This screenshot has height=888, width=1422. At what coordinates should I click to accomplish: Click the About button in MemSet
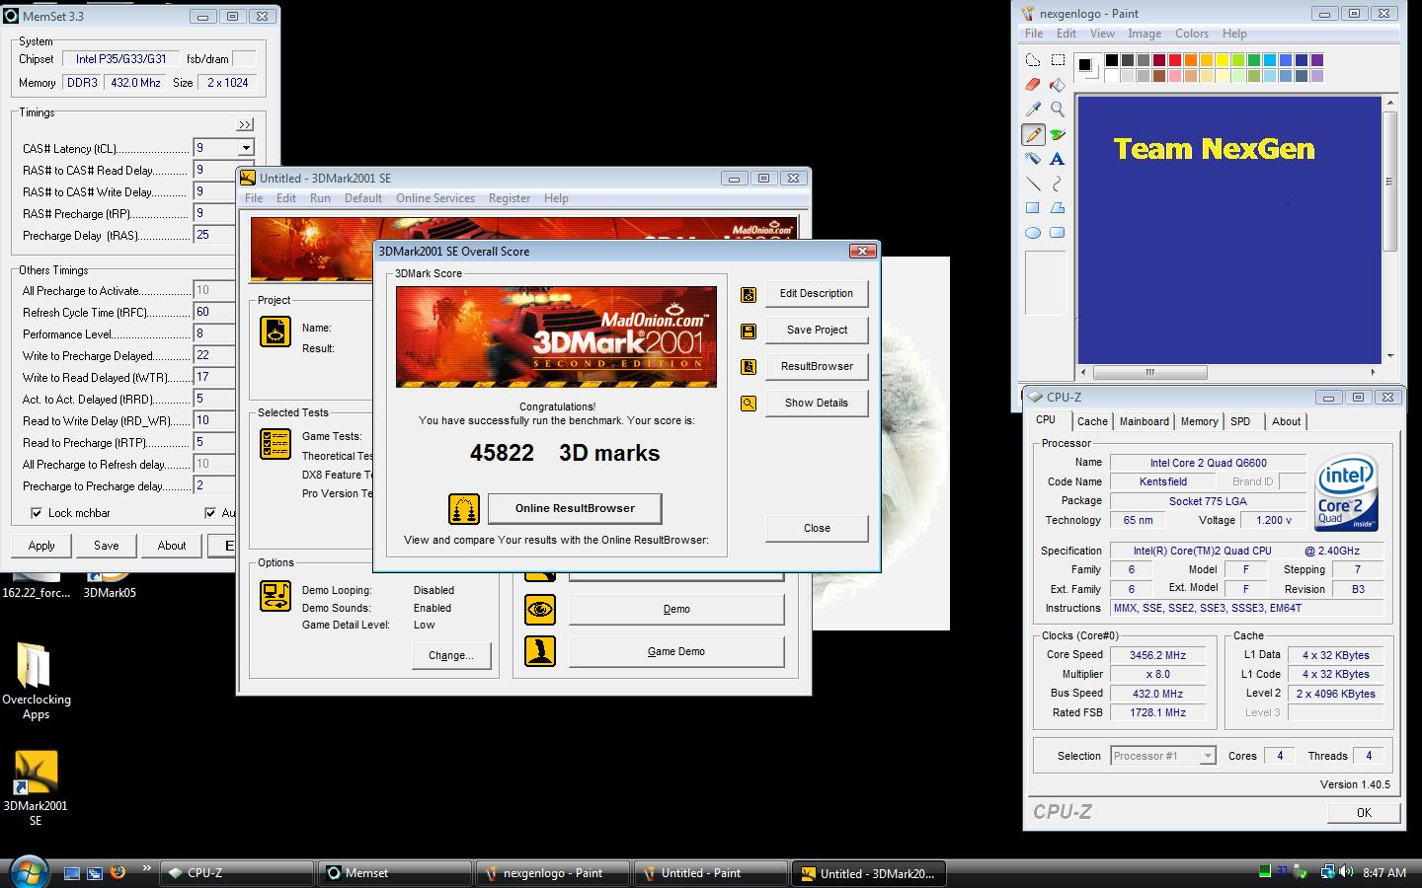click(172, 546)
